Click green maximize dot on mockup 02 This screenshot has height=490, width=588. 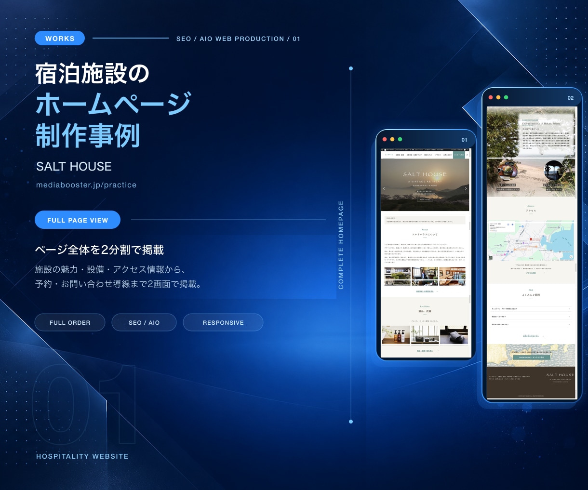pos(506,97)
